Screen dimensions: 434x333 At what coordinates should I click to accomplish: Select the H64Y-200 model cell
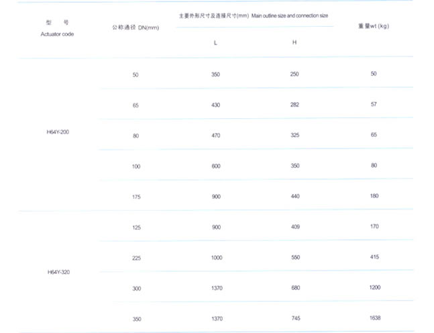click(x=57, y=132)
